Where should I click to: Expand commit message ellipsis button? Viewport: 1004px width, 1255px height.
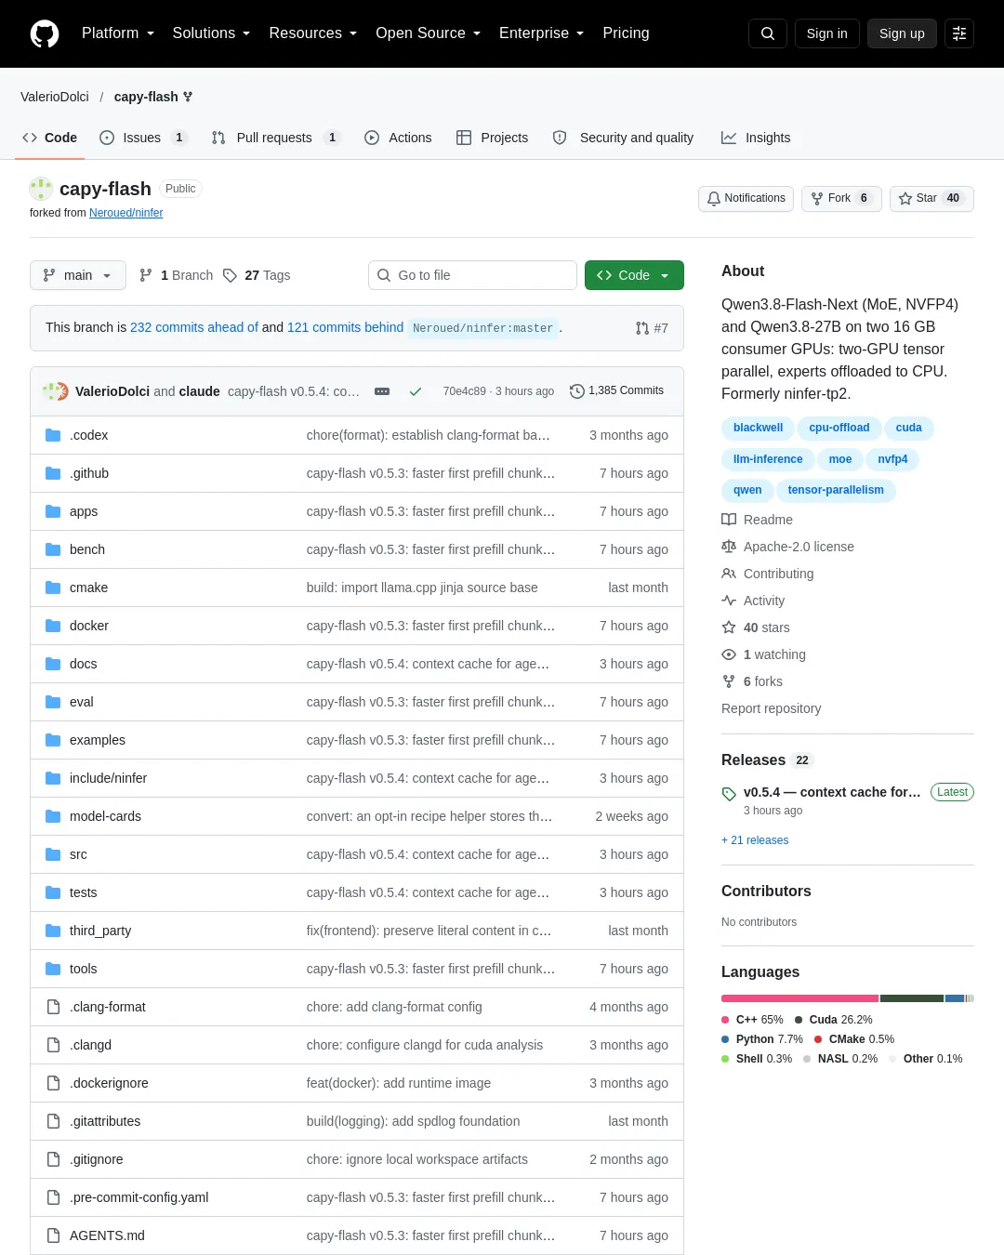tap(382, 391)
